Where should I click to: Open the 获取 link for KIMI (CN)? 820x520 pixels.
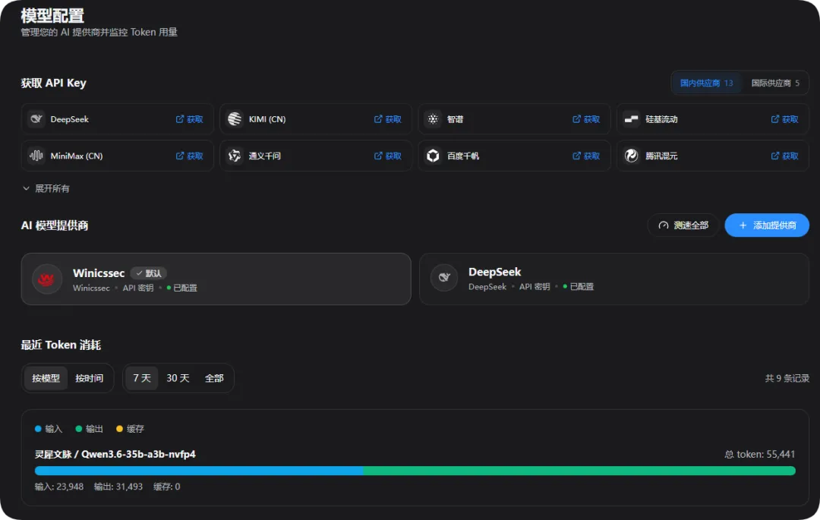pos(387,119)
